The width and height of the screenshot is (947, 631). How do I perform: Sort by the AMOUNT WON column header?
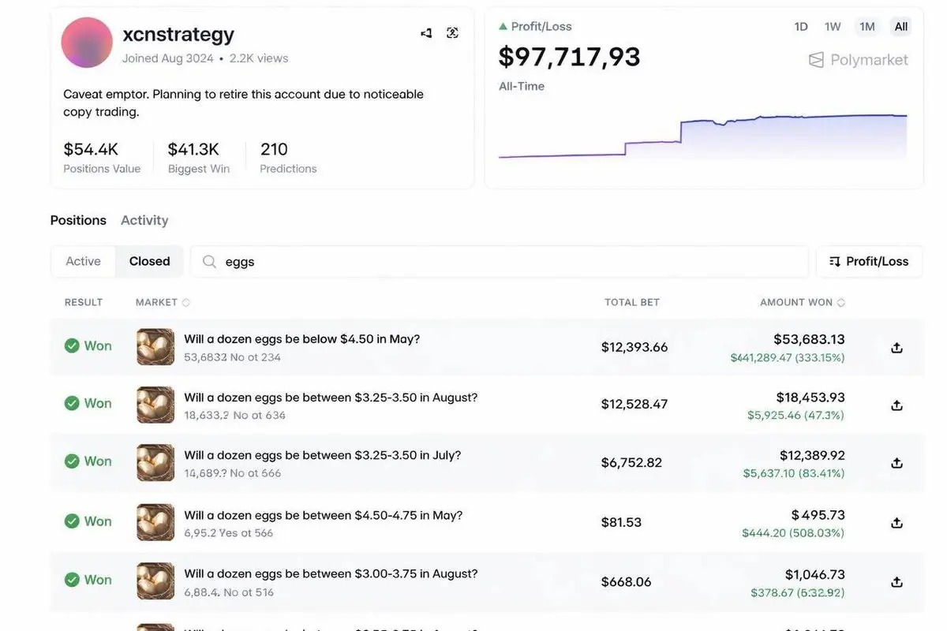coord(803,303)
